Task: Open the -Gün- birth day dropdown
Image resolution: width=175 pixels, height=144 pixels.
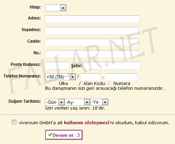Action: tap(55, 102)
